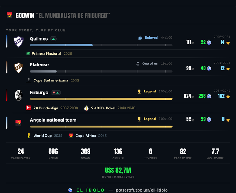Click the Angola national team flag icon
The height and width of the screenshot is (193, 236).
click(18, 123)
